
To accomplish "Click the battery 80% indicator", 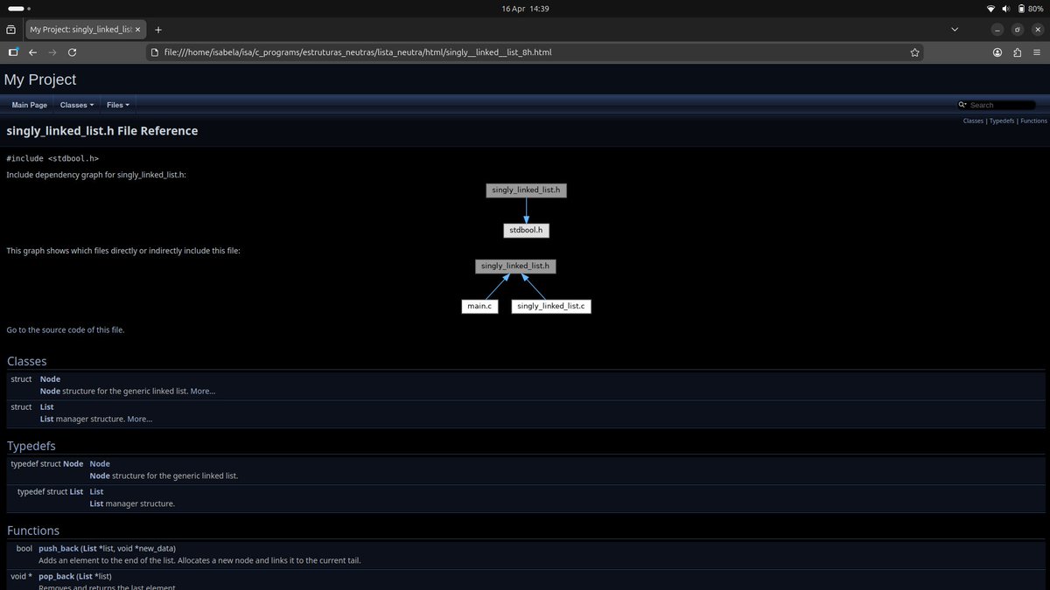I will 1030,8.
